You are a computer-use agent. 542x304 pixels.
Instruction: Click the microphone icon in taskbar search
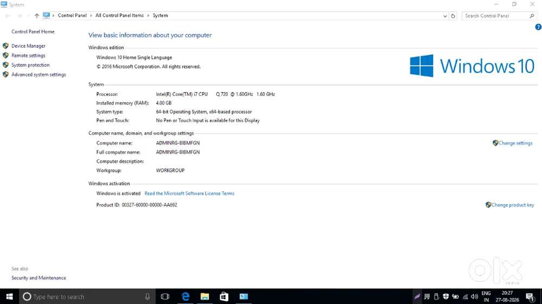coord(147,297)
